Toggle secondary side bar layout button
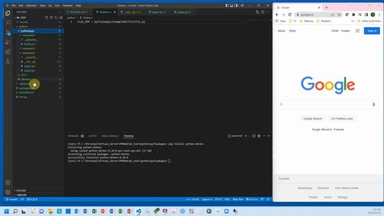 pos(236,5)
